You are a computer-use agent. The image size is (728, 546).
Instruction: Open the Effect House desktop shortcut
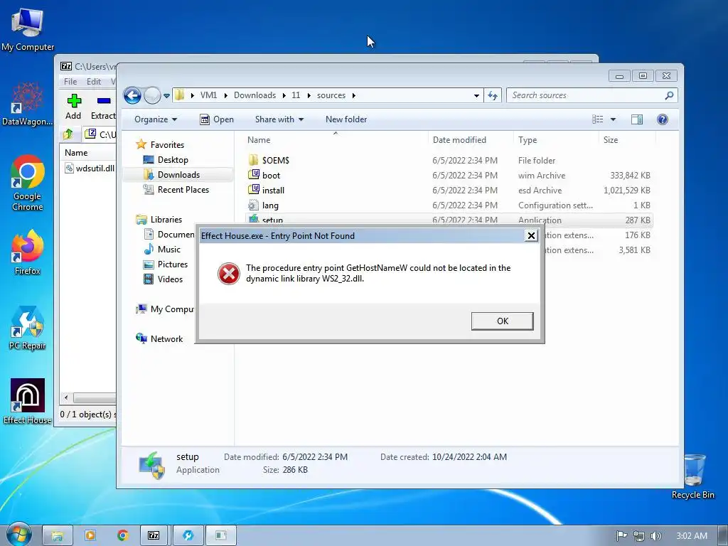[28, 402]
